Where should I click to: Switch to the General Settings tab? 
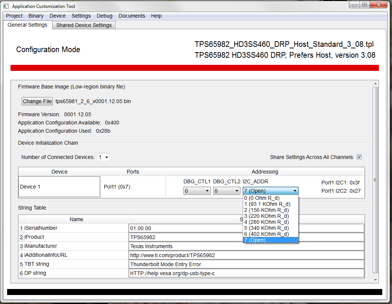27,25
